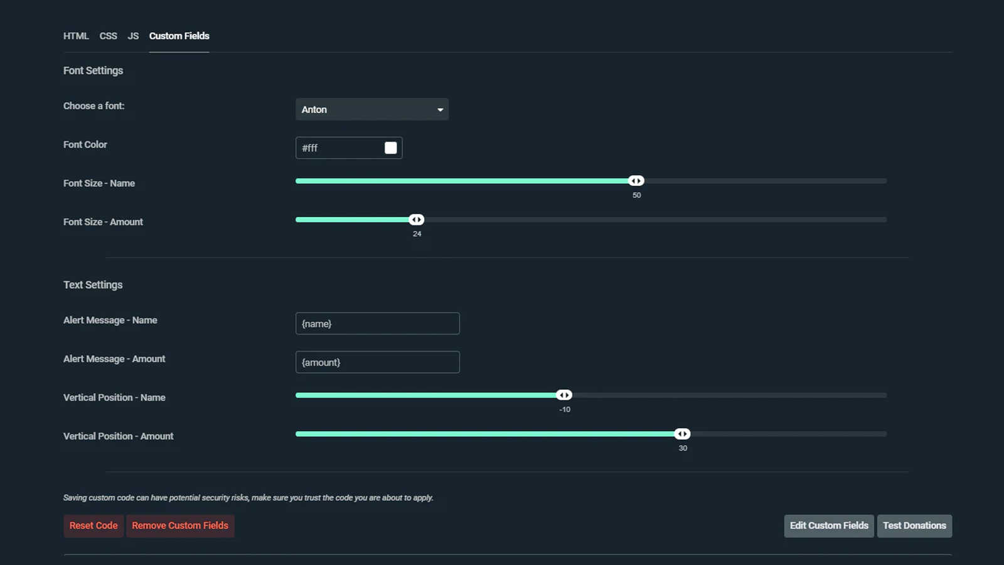1004x565 pixels.
Task: Switch to the HTML tab
Action: 76,36
